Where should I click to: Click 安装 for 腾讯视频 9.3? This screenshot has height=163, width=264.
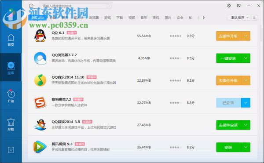tap(229, 147)
